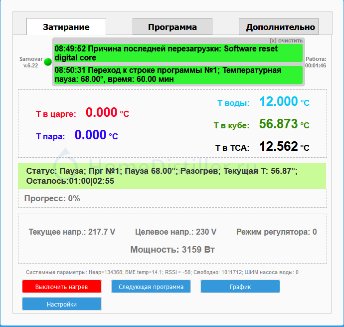The image size is (344, 327).
Task: Click the Т воды value 12.000
Action: (x=278, y=101)
